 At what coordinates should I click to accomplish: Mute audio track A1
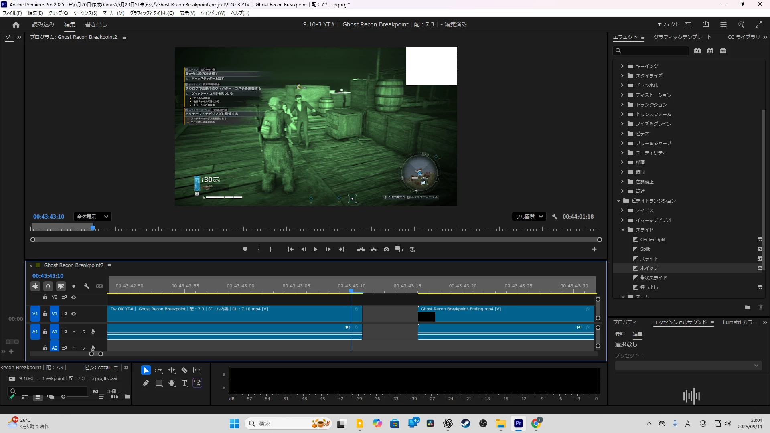[74, 332]
